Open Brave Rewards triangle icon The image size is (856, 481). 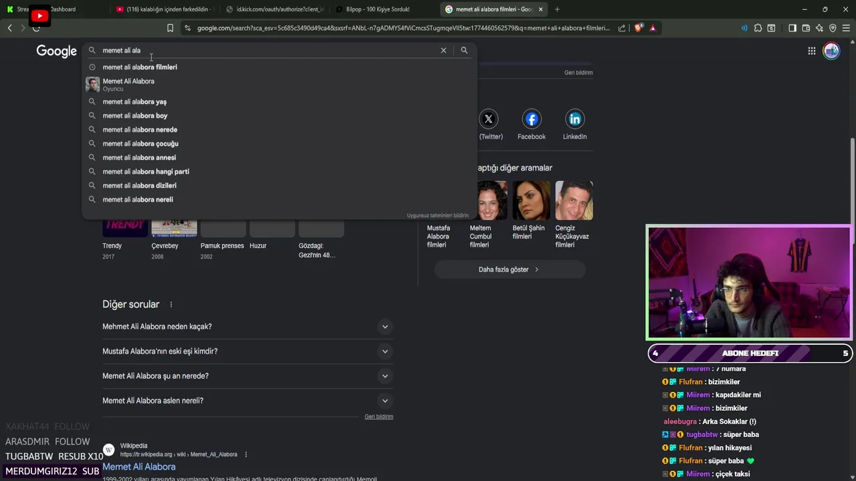click(x=653, y=28)
